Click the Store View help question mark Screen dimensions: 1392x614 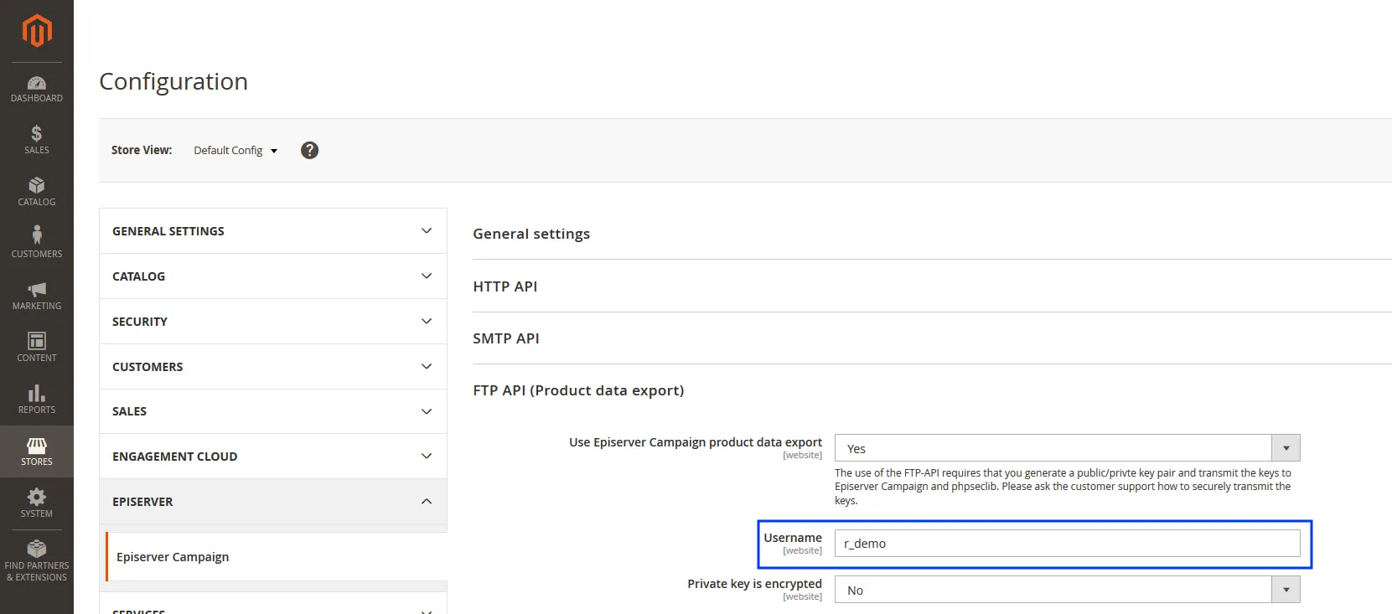click(310, 150)
